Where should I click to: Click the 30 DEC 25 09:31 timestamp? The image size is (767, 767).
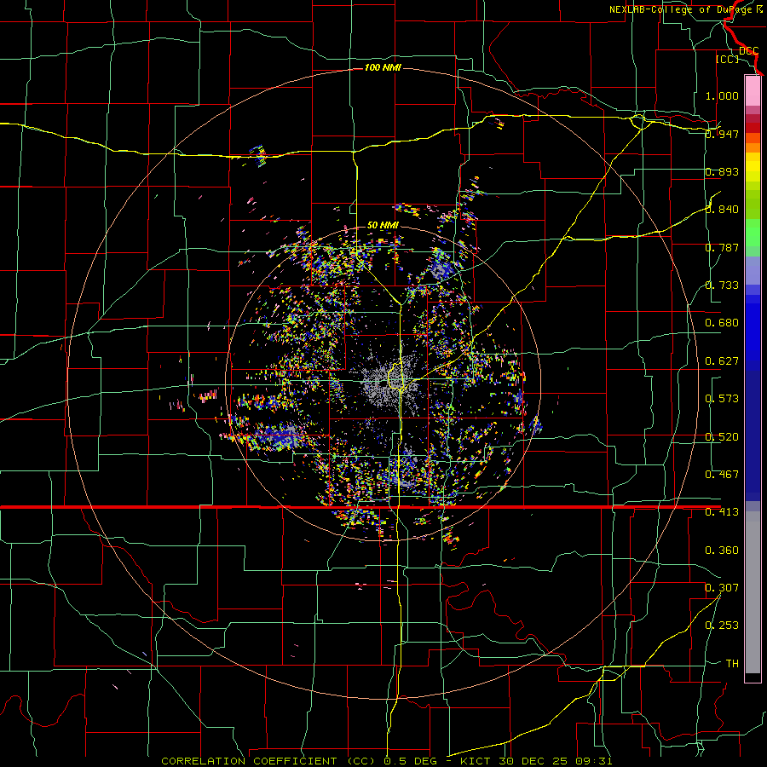click(x=556, y=761)
